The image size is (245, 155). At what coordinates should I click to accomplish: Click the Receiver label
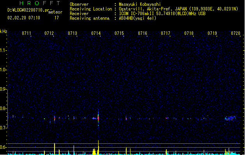(79, 14)
